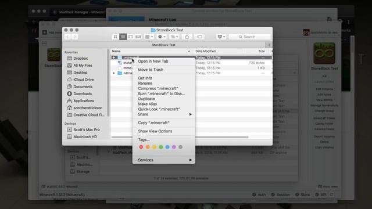Viewport: 372px width, 209px height.
Task: Open the Action gear menu
Action: [x=162, y=37]
